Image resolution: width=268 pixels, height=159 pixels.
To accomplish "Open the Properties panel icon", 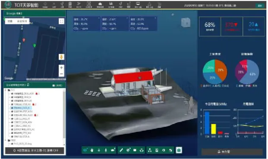I will pyautogui.click(x=157, y=150).
